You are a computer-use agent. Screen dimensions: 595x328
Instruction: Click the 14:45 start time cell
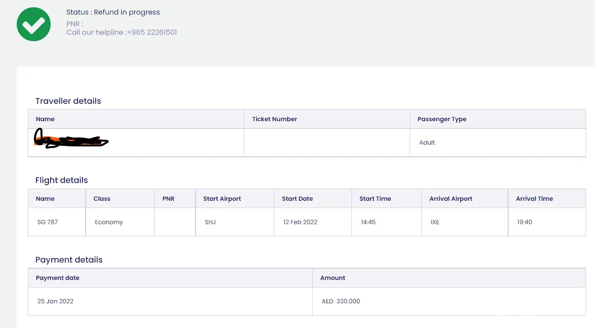368,222
